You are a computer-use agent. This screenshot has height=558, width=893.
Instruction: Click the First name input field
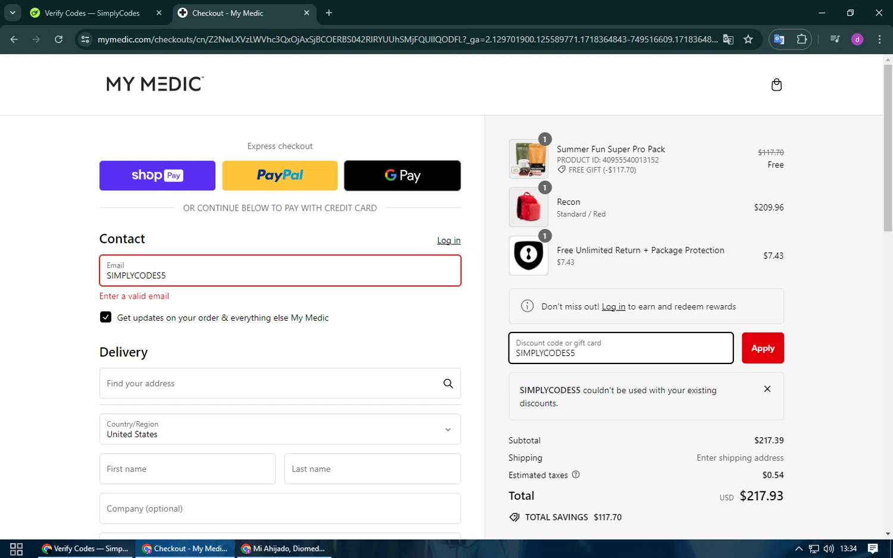coord(187,469)
